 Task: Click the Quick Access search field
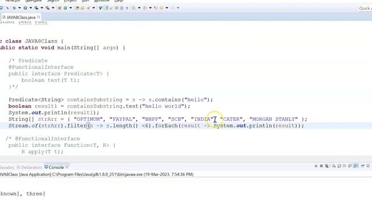(365, 8)
